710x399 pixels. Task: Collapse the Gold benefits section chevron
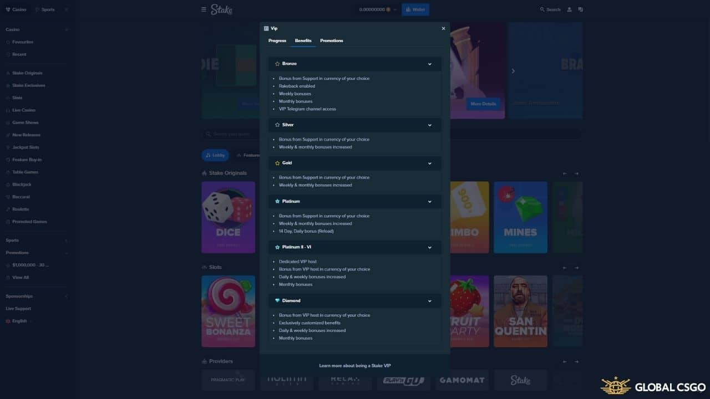429,163
